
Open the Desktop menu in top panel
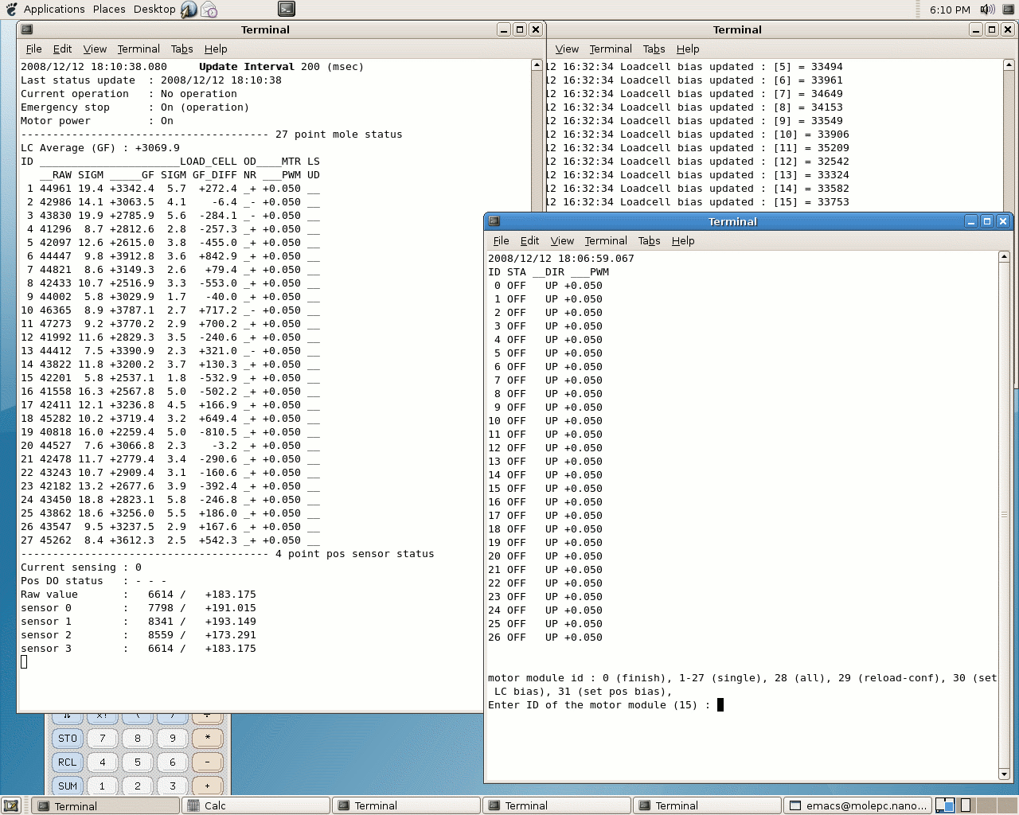[x=154, y=10]
